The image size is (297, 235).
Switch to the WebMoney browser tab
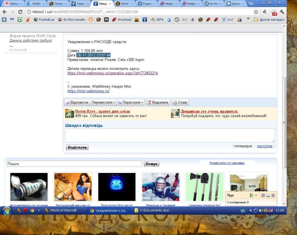tap(34, 4)
